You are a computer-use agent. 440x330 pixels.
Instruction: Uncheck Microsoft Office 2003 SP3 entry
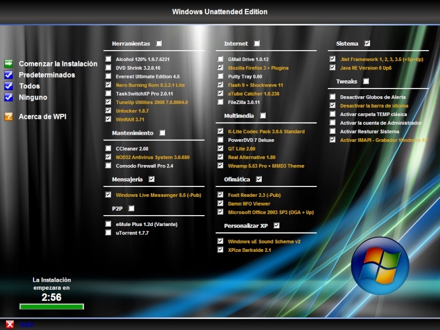coord(221,212)
